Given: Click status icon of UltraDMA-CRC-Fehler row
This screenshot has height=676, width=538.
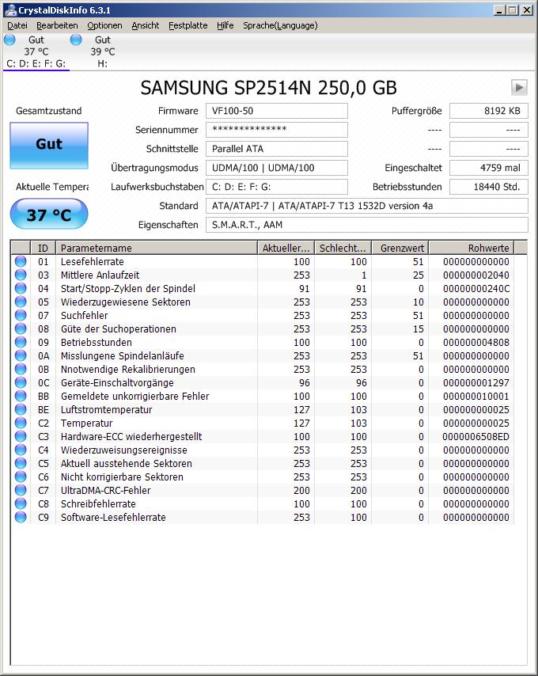Looking at the screenshot, I should click(x=21, y=490).
